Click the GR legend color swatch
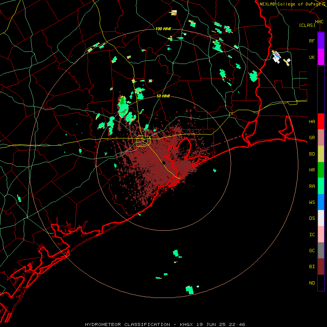The image size is (327, 327). point(321,138)
